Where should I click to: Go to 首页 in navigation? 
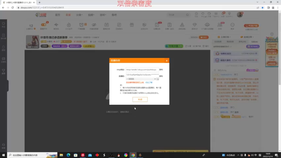coord(58,15)
